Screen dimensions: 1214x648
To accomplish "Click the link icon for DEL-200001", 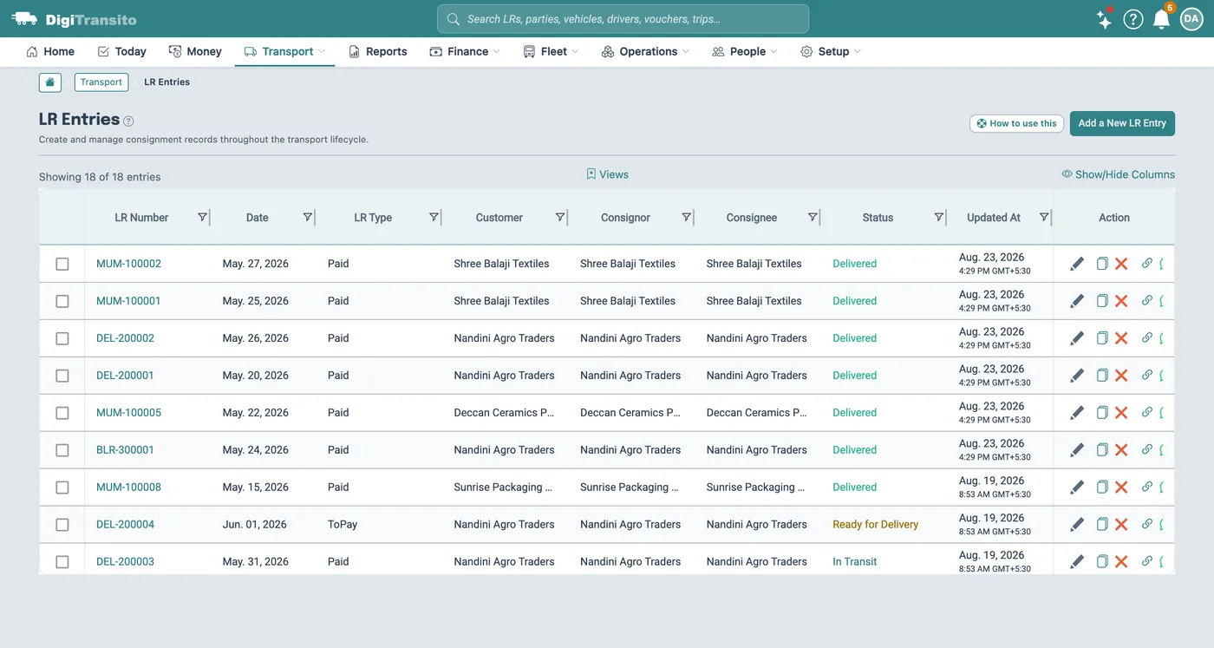I will pyautogui.click(x=1147, y=375).
